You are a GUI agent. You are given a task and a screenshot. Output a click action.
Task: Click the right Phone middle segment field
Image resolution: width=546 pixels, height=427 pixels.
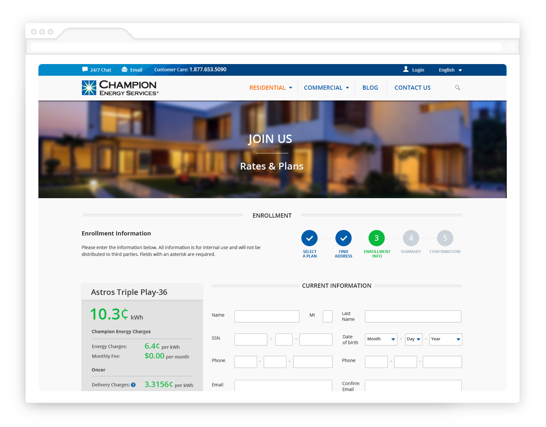click(x=406, y=362)
